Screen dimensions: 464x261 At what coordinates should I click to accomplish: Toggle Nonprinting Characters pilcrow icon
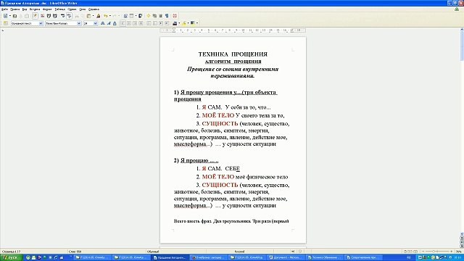(x=167, y=16)
